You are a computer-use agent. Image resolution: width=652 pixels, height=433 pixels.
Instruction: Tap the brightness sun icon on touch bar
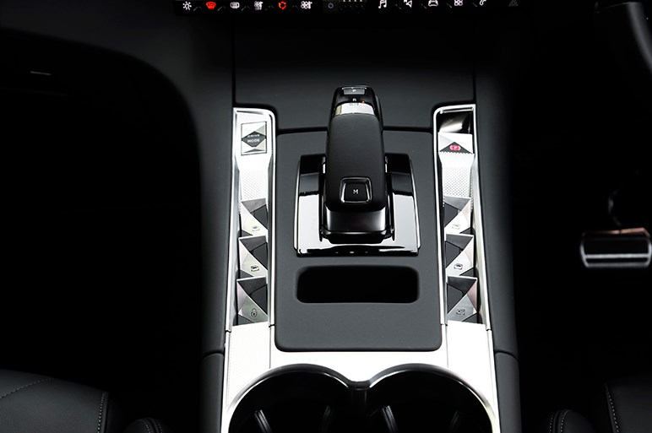[187, 5]
